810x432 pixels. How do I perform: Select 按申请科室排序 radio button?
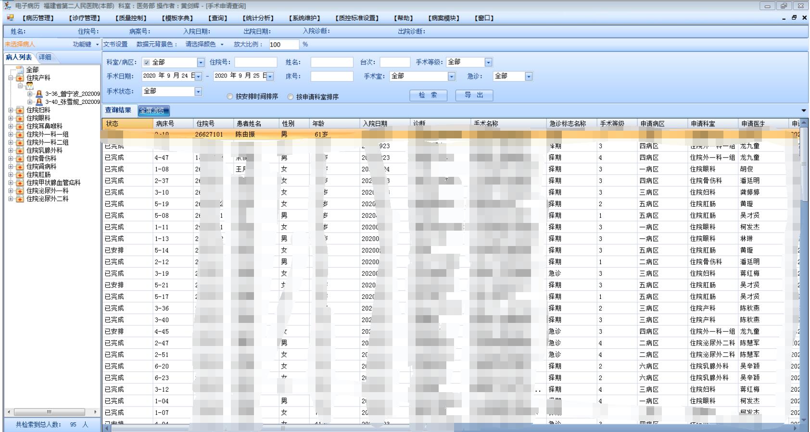pyautogui.click(x=291, y=97)
